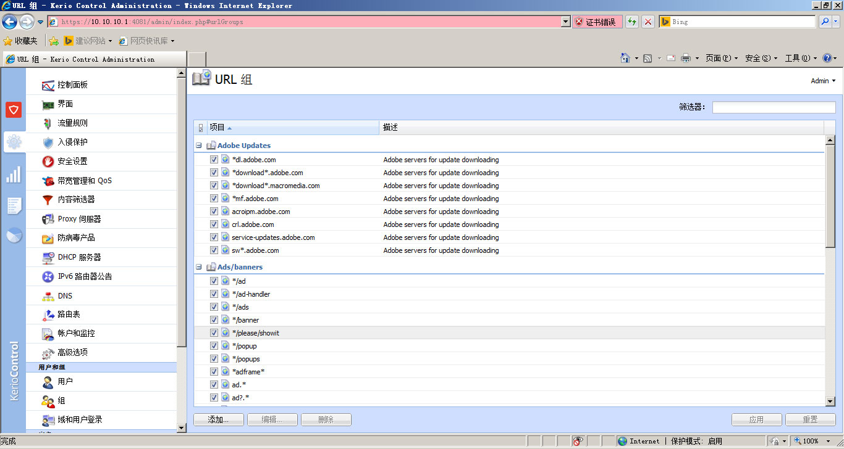
Task: Sort by the 项目 column header
Action: 293,128
